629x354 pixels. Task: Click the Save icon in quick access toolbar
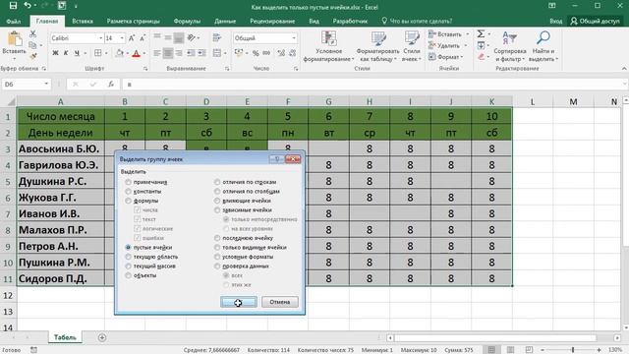pos(13,6)
